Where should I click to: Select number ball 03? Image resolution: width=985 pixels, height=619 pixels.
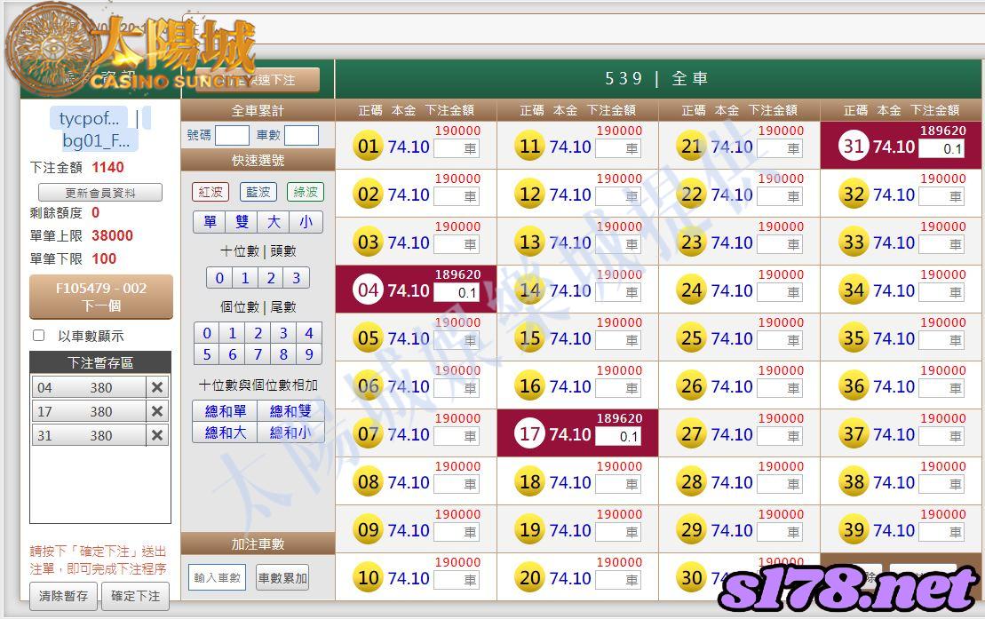[368, 242]
